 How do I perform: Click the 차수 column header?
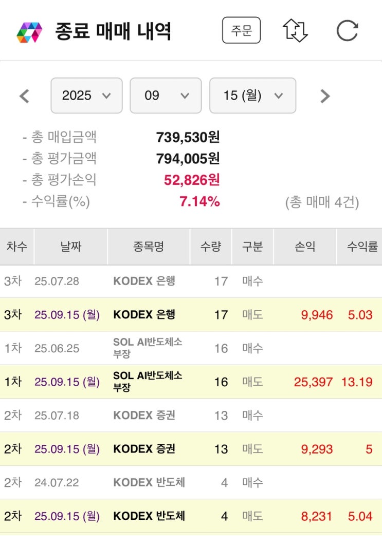point(17,247)
